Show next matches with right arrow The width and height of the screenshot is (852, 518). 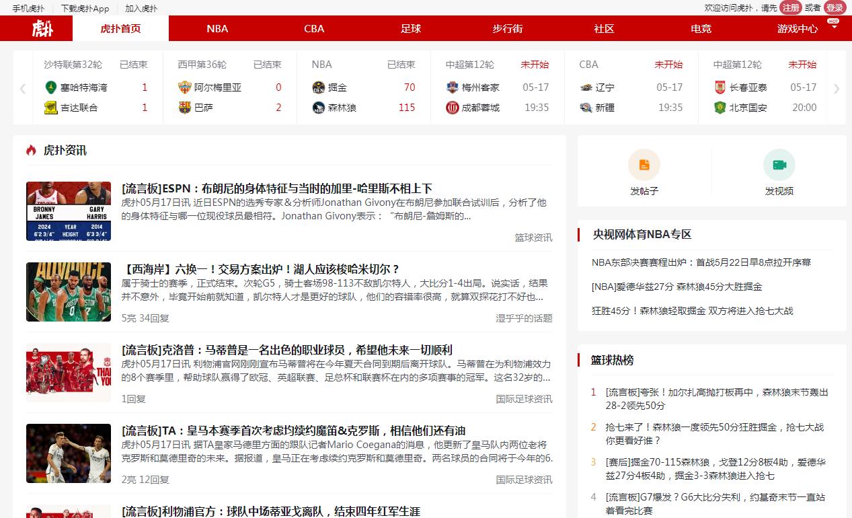837,88
